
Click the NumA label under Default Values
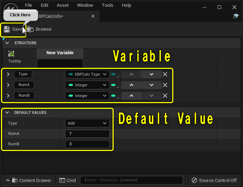click(x=14, y=133)
